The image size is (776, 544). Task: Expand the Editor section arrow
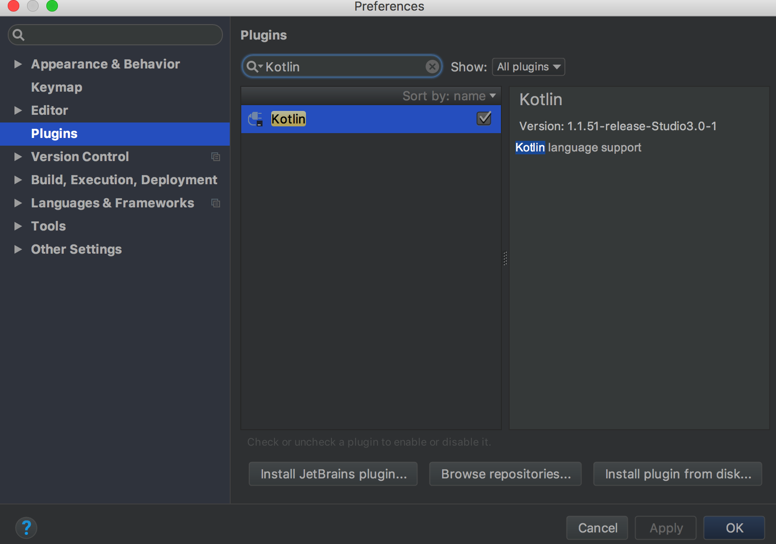point(18,110)
